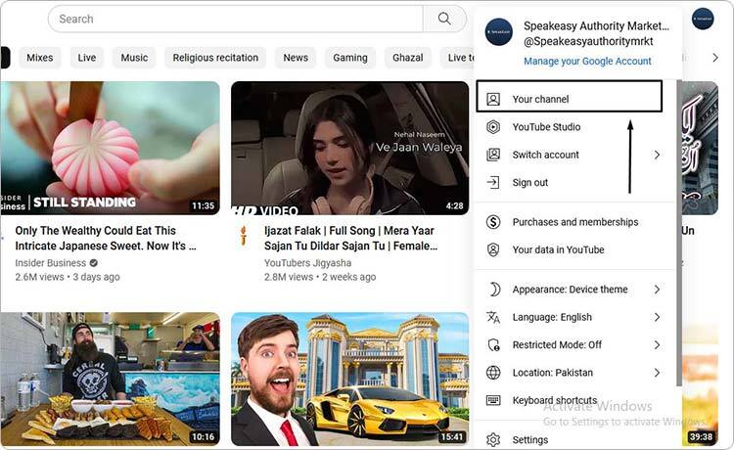The width and height of the screenshot is (734, 450).
Task: Click the Language translate icon
Action: click(493, 317)
